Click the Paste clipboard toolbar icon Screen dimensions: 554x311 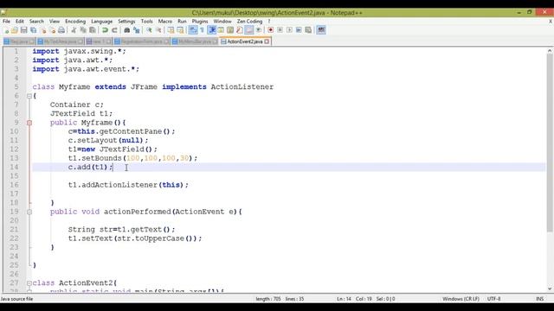coord(93,30)
